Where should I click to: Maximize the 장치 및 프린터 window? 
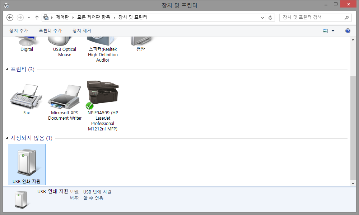pyautogui.click(x=336, y=4)
